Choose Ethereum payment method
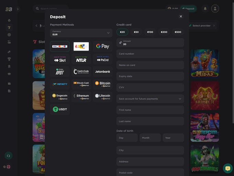234x176 pixels. tap(81, 96)
